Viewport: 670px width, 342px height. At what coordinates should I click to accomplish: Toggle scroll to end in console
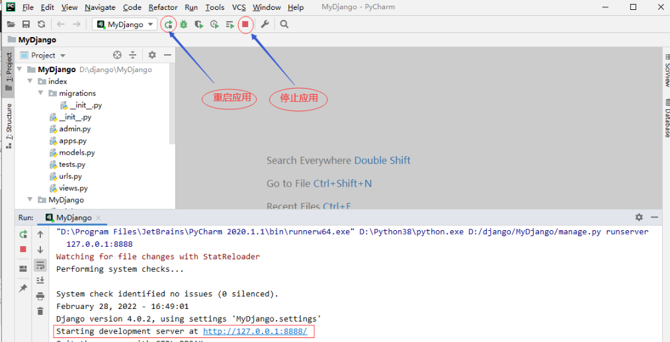[x=40, y=280]
